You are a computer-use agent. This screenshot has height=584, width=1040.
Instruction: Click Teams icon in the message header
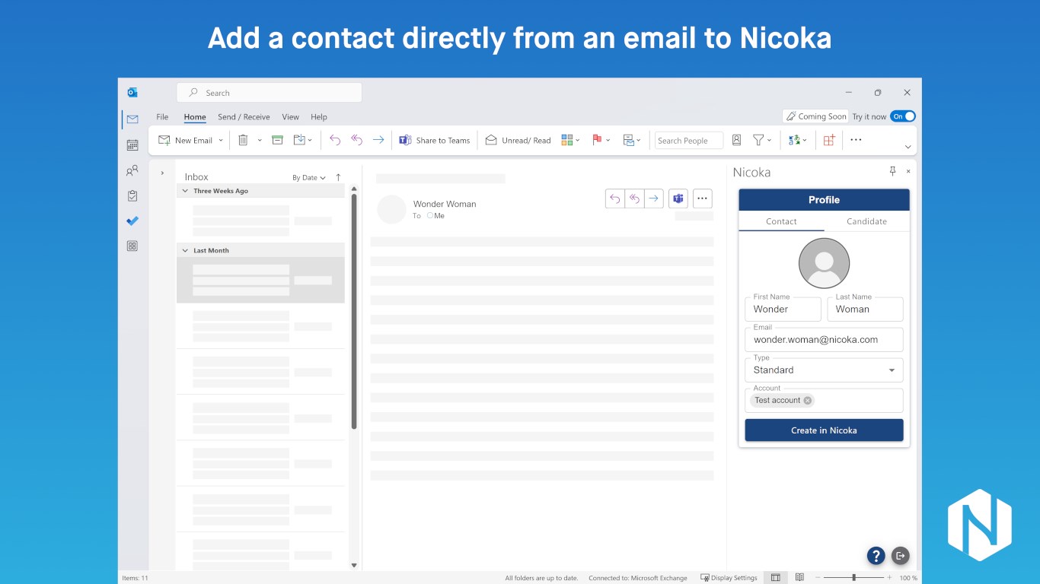coord(678,198)
